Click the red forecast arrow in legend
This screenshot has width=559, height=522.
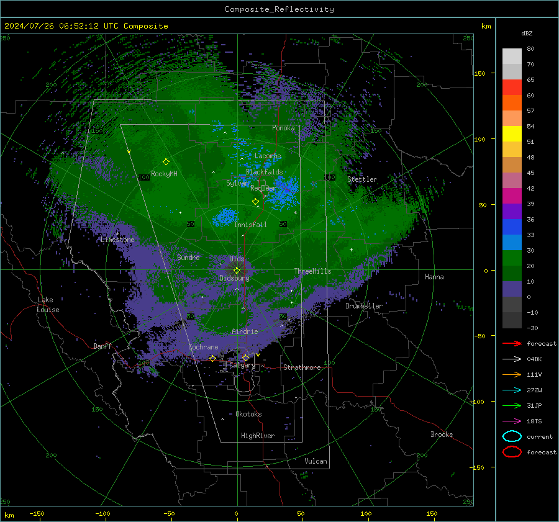point(512,343)
